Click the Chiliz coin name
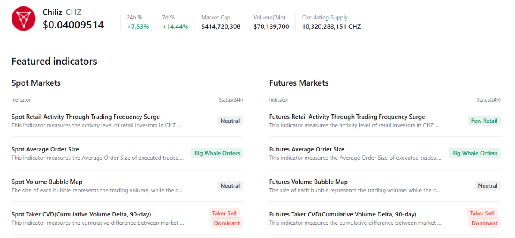 point(52,12)
